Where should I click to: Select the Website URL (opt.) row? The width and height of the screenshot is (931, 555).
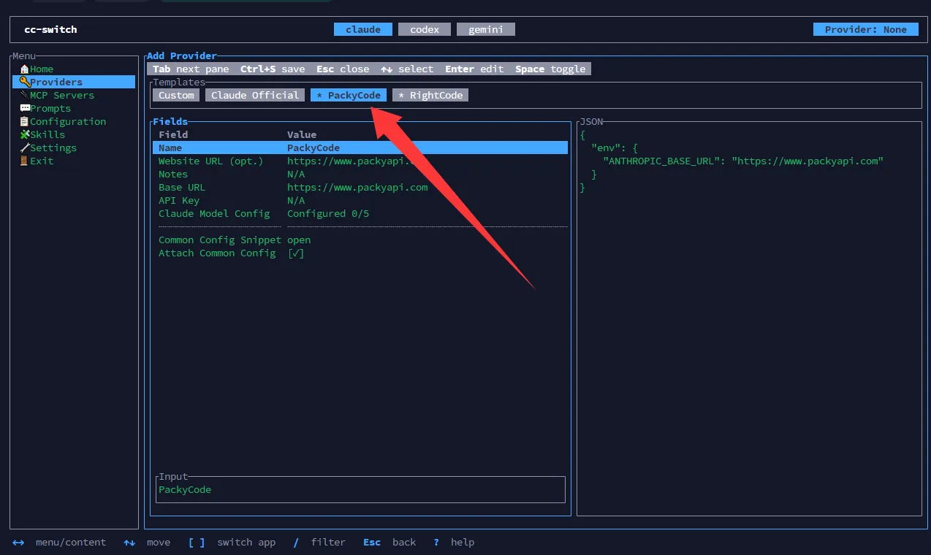click(x=360, y=161)
